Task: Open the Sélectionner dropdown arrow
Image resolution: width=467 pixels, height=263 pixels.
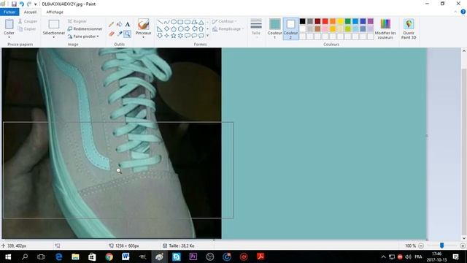Action: tap(53, 37)
